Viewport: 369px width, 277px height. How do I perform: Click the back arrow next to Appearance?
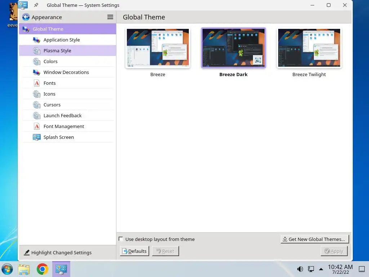tap(26, 17)
